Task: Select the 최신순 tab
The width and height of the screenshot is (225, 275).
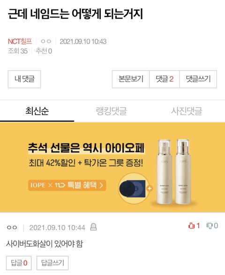Action: click(x=37, y=111)
